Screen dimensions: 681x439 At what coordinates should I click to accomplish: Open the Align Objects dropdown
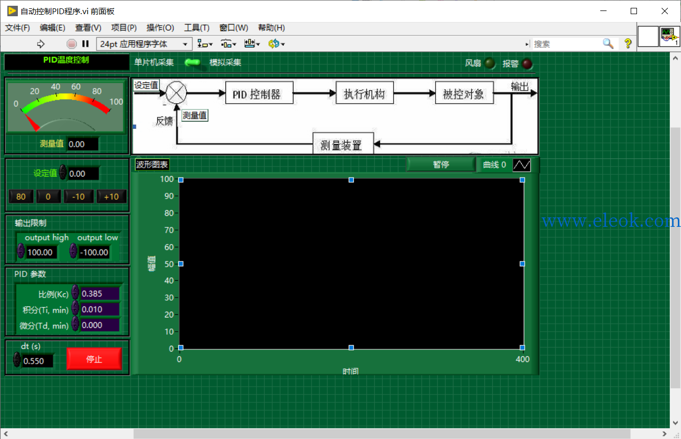[205, 44]
